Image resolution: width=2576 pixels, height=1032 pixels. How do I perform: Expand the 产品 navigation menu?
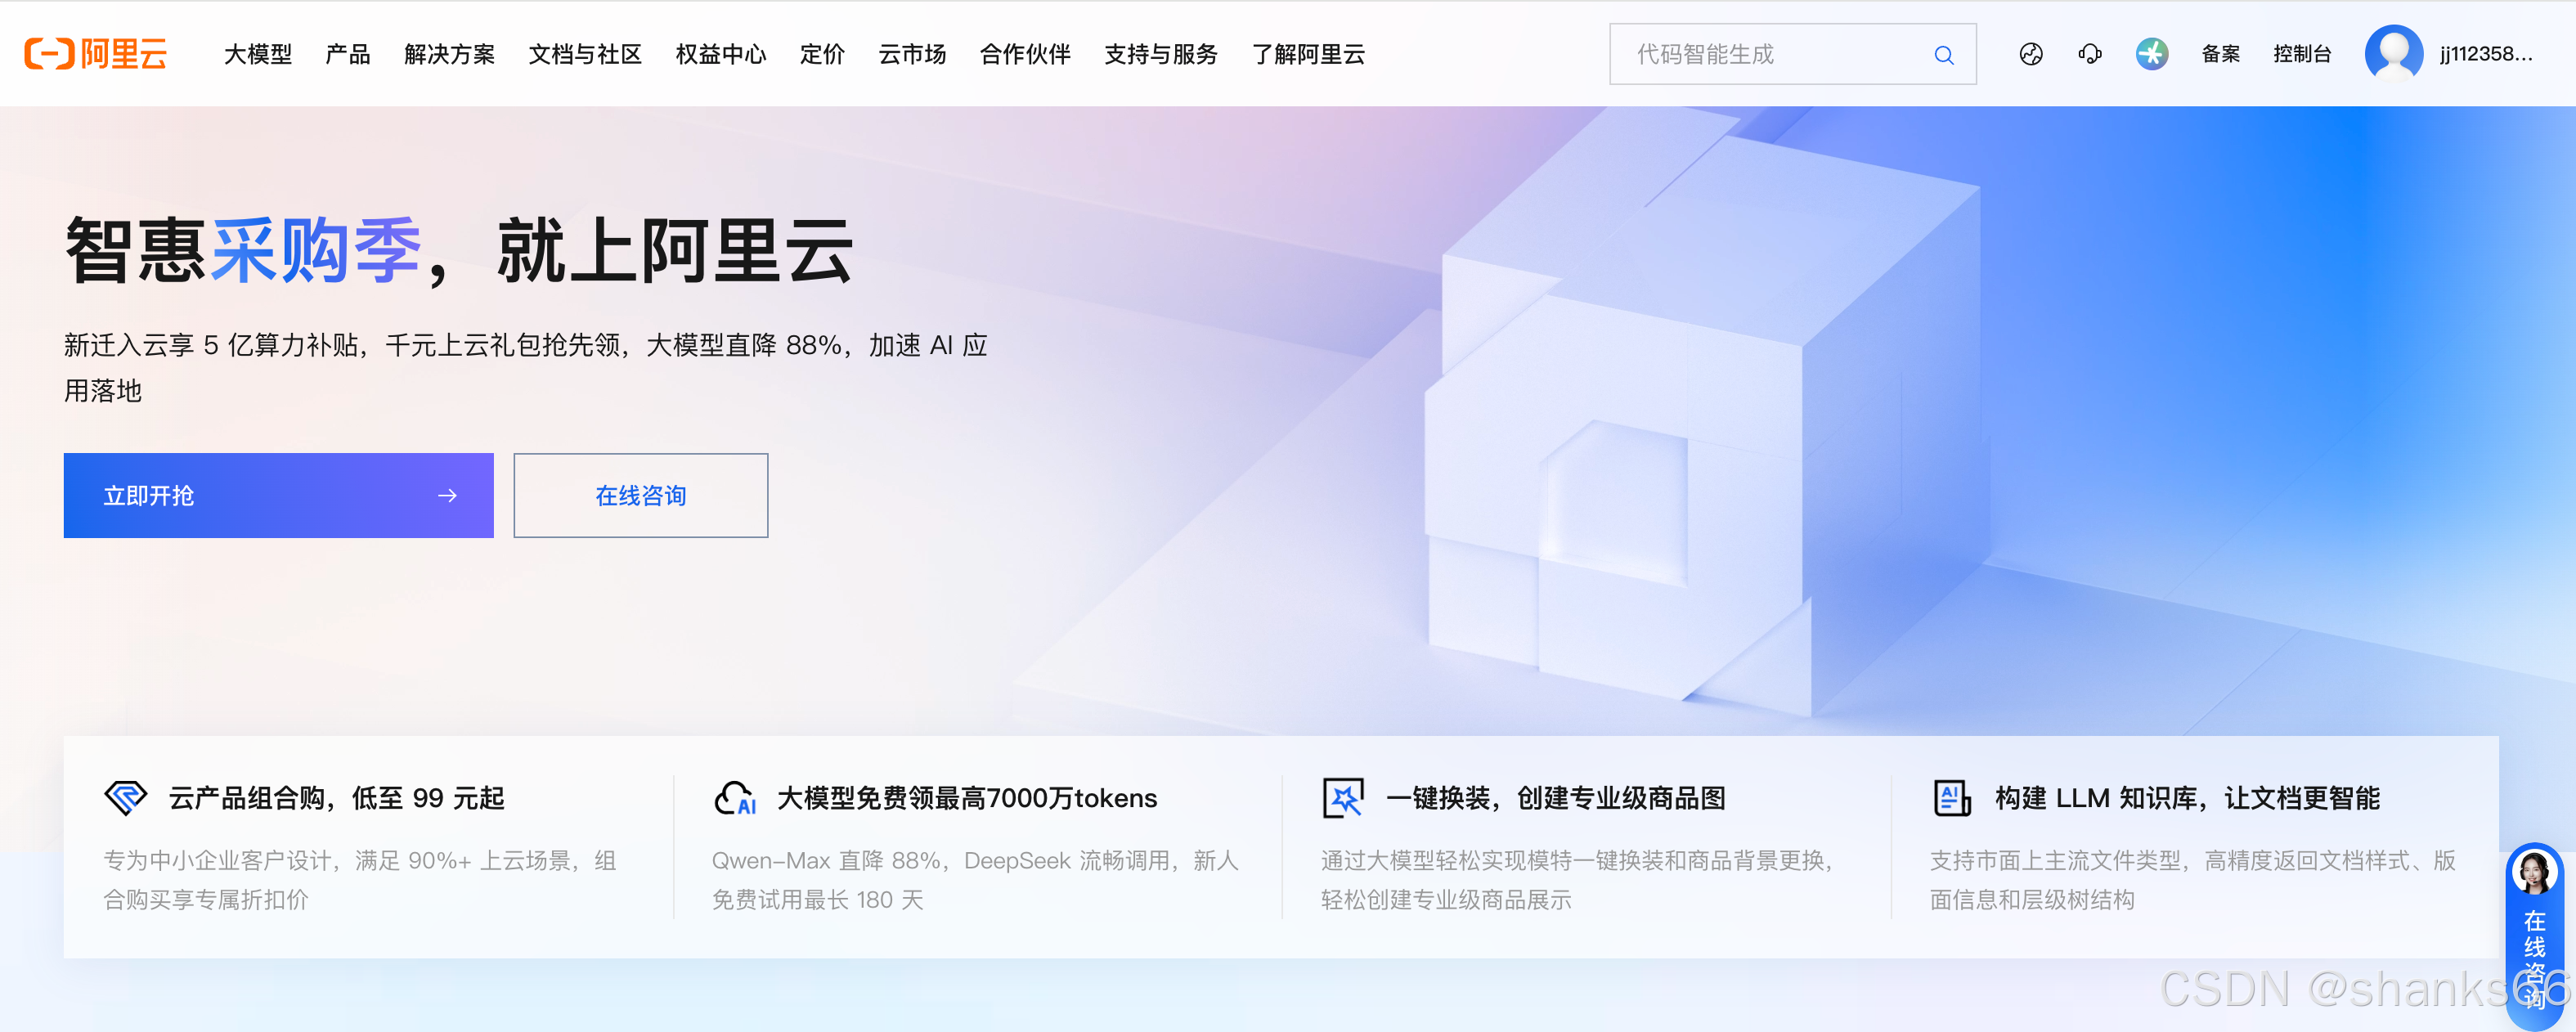[348, 54]
